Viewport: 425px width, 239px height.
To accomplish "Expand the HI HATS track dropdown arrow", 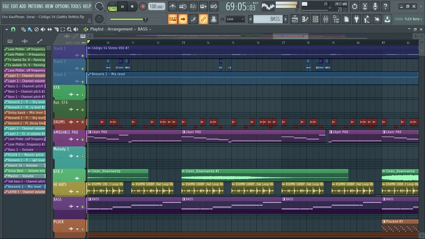I will point(77,192).
